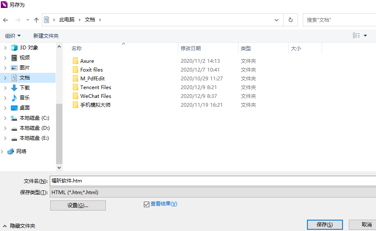This screenshot has width=376, height=231.
Task: Open the 保存类型 dropdown list
Action: 212,192
